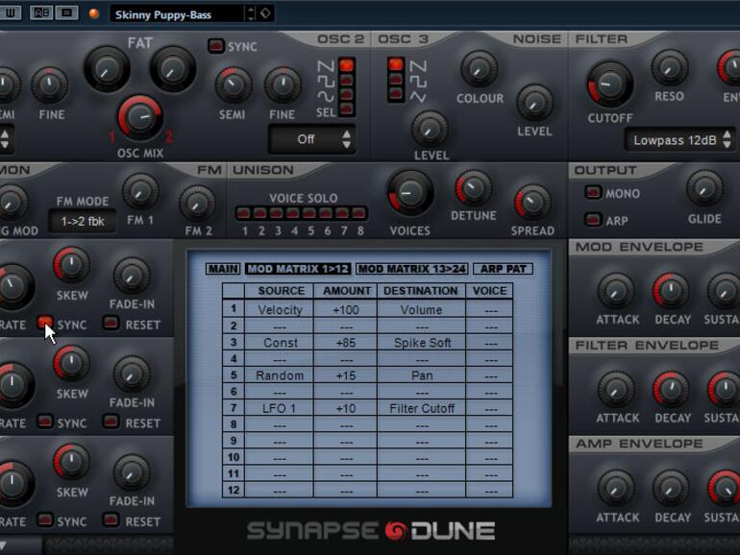Select the OSC 2 square waveform LED
This screenshot has width=740, height=555.
point(346,80)
